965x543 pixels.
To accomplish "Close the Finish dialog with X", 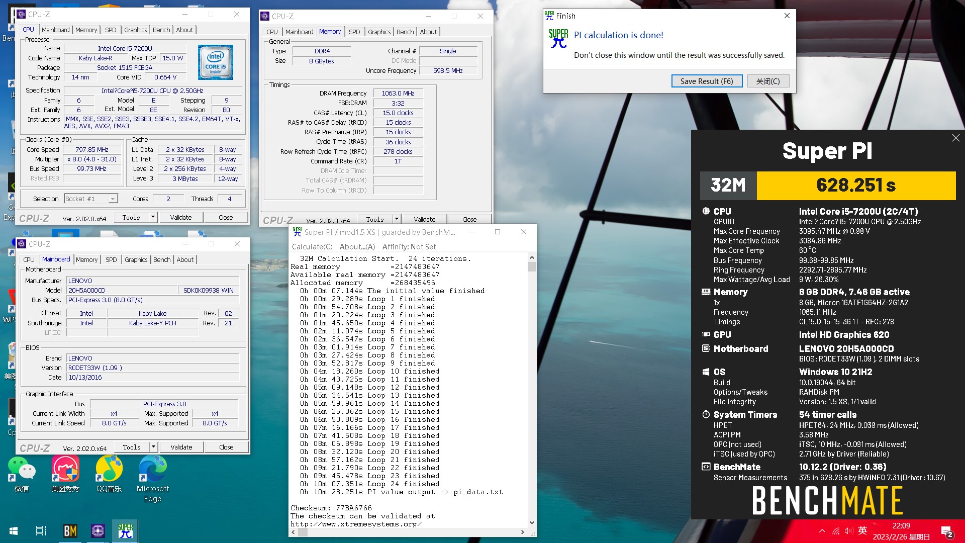I will pos(787,16).
